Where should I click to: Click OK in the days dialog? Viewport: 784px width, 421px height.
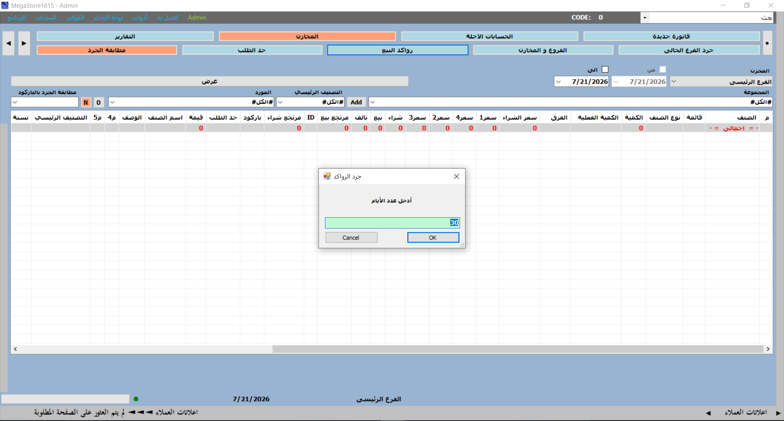(x=433, y=238)
